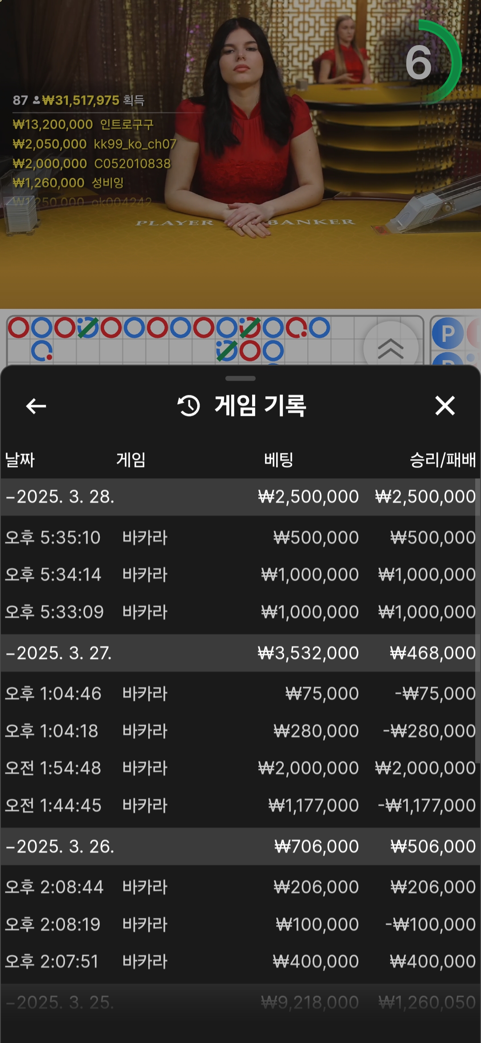Tap the -₩100,000 loss amount

point(431,924)
